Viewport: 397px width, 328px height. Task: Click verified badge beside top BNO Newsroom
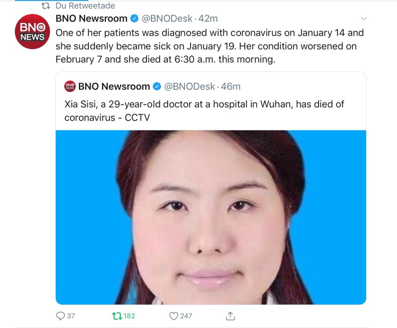tap(134, 18)
